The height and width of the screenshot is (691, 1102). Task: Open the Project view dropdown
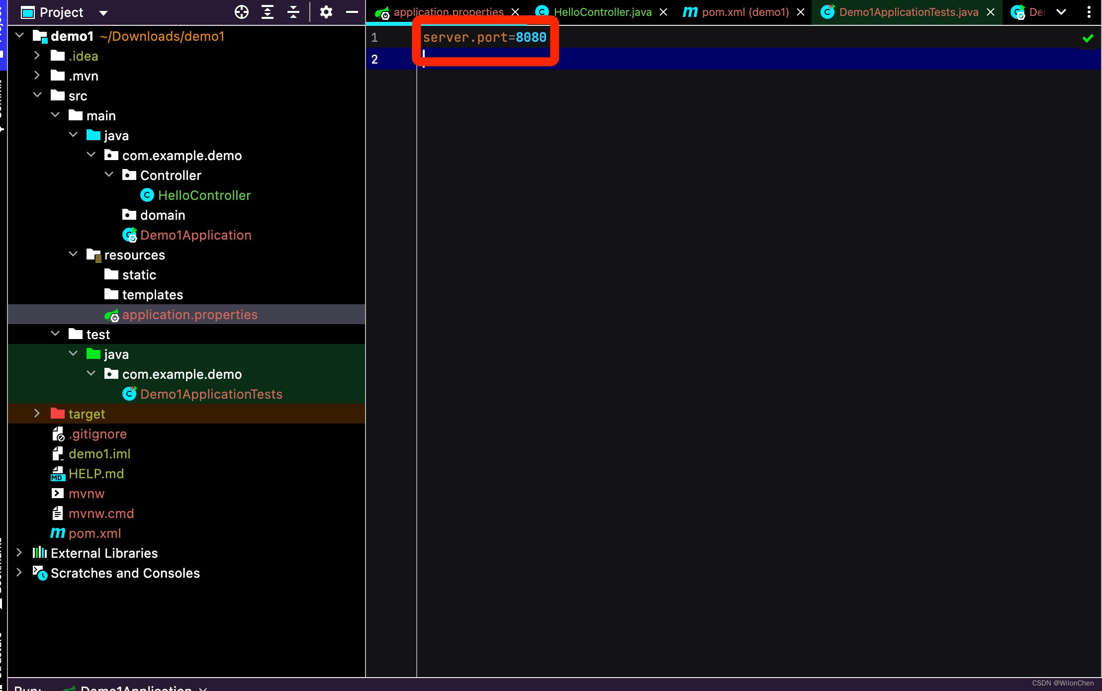coord(103,13)
